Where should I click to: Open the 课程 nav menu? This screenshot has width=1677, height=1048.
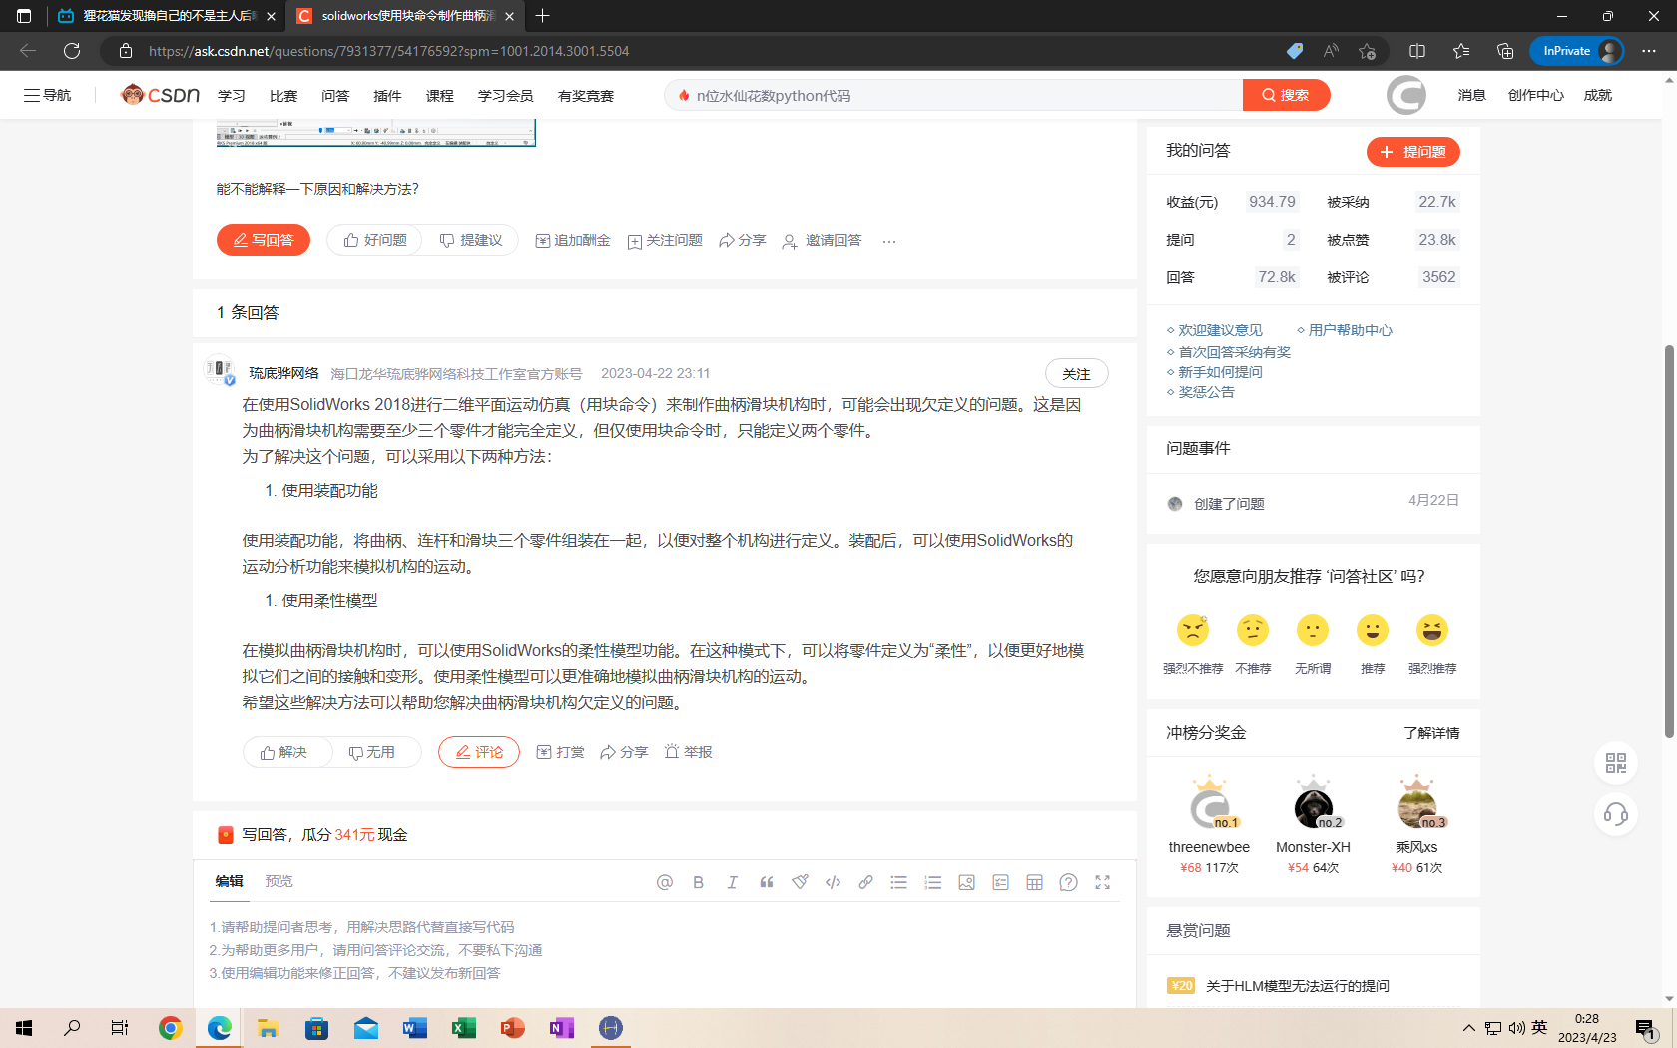point(439,96)
